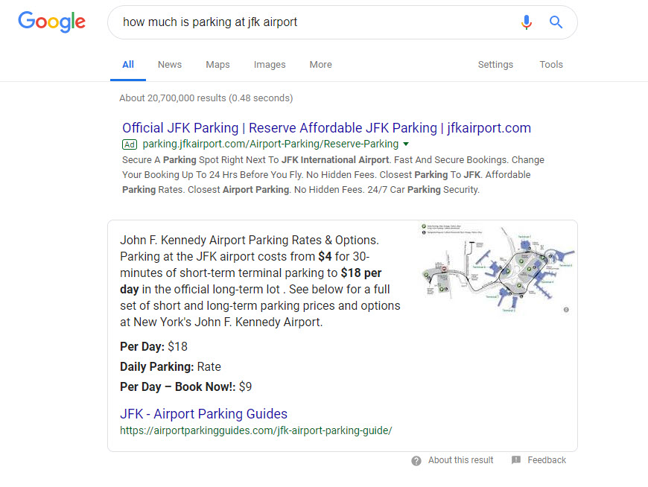
Task: Open the Settings menu
Action: (x=495, y=65)
